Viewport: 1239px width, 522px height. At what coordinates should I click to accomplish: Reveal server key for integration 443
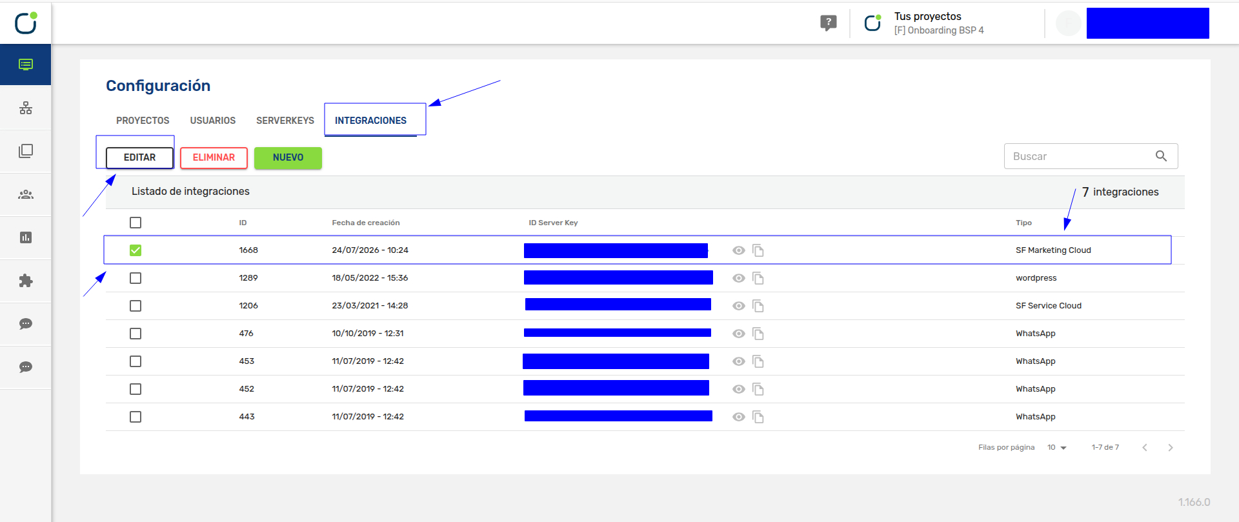(x=739, y=417)
